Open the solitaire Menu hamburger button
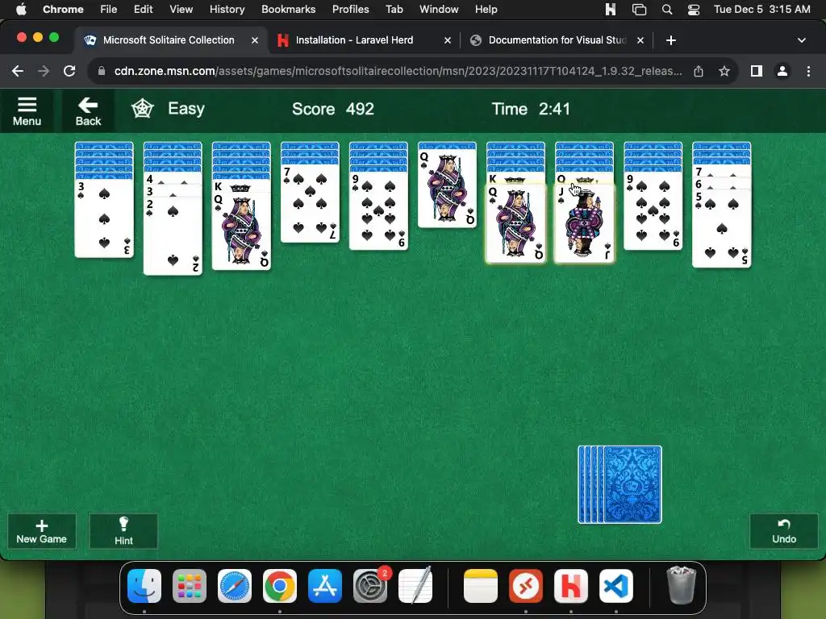The height and width of the screenshot is (619, 826). tap(27, 111)
